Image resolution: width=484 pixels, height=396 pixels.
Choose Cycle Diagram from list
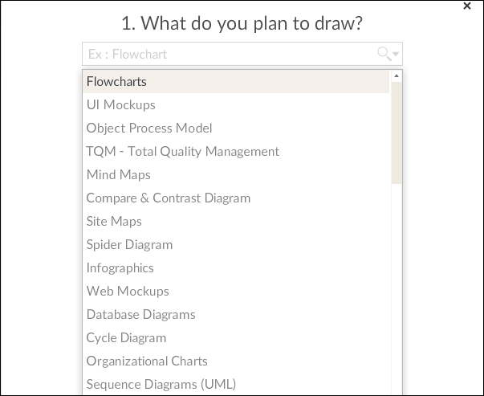236,338
